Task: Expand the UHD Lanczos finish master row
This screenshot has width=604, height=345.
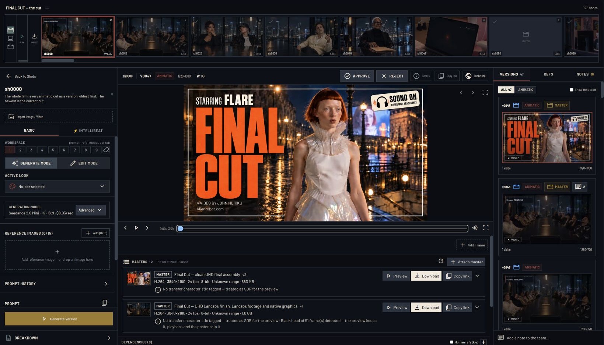Action: (477, 307)
